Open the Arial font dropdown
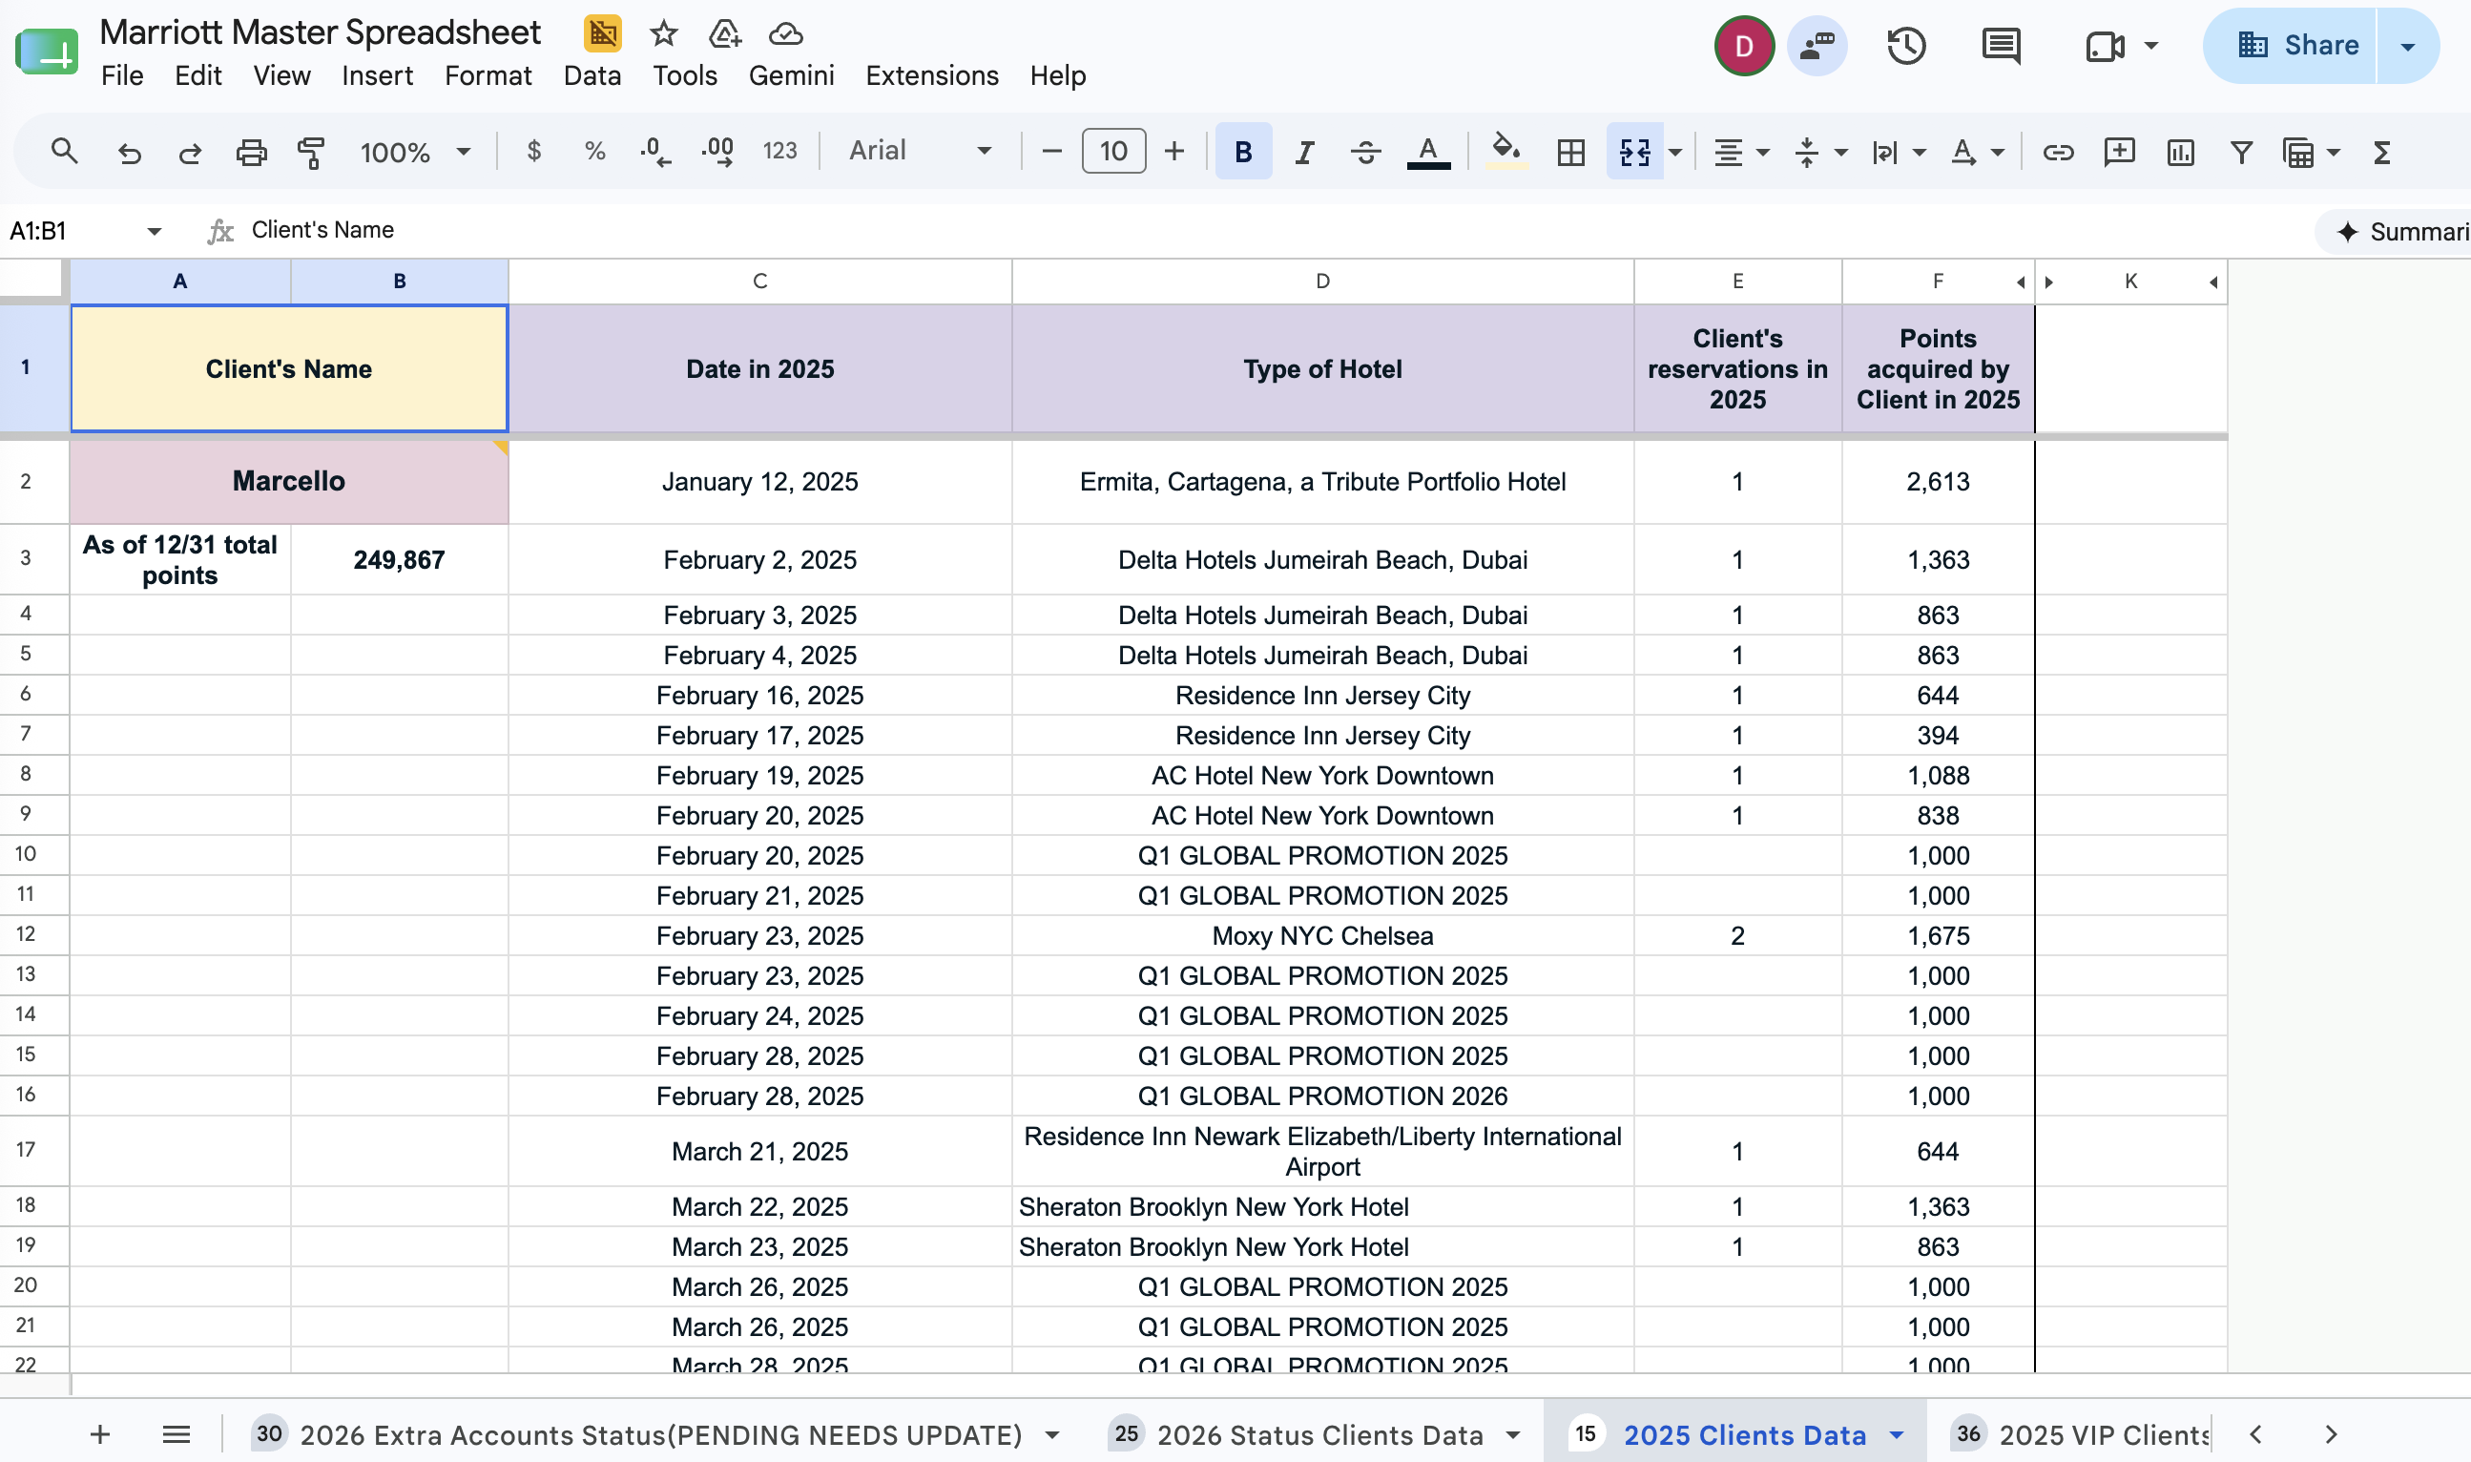 point(919,151)
